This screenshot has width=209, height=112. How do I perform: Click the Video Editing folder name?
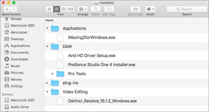[x=75, y=92]
